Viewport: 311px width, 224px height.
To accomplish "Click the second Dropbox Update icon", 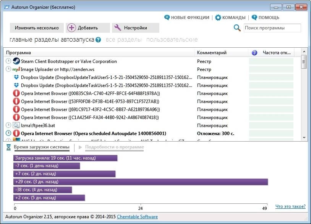I will point(16,85).
